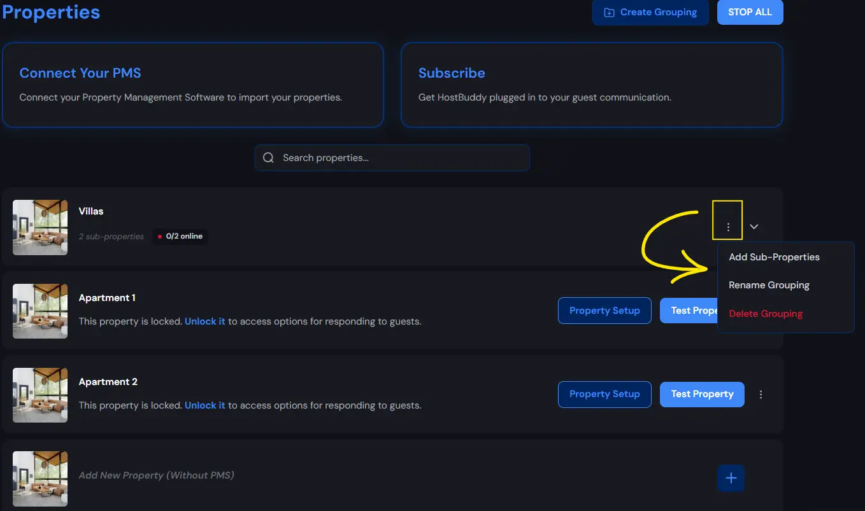
Task: Select Delete Grouping from the dropdown
Action: (766, 313)
